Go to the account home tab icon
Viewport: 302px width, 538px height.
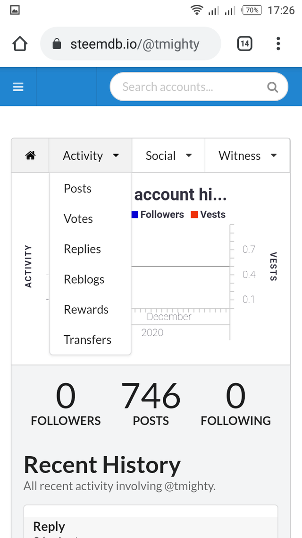pyautogui.click(x=31, y=156)
